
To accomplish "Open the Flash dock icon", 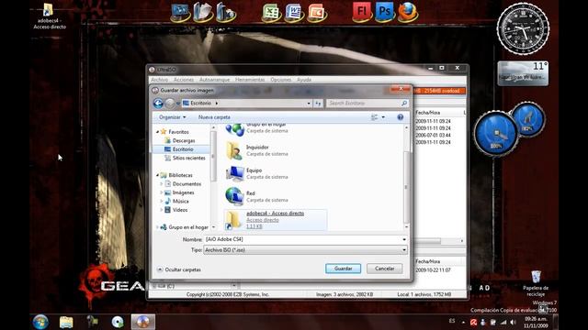I will (361, 12).
